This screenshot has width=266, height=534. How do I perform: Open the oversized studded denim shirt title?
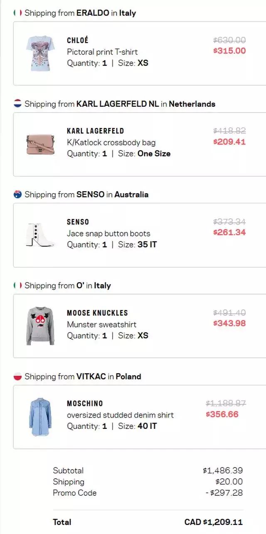click(x=120, y=415)
